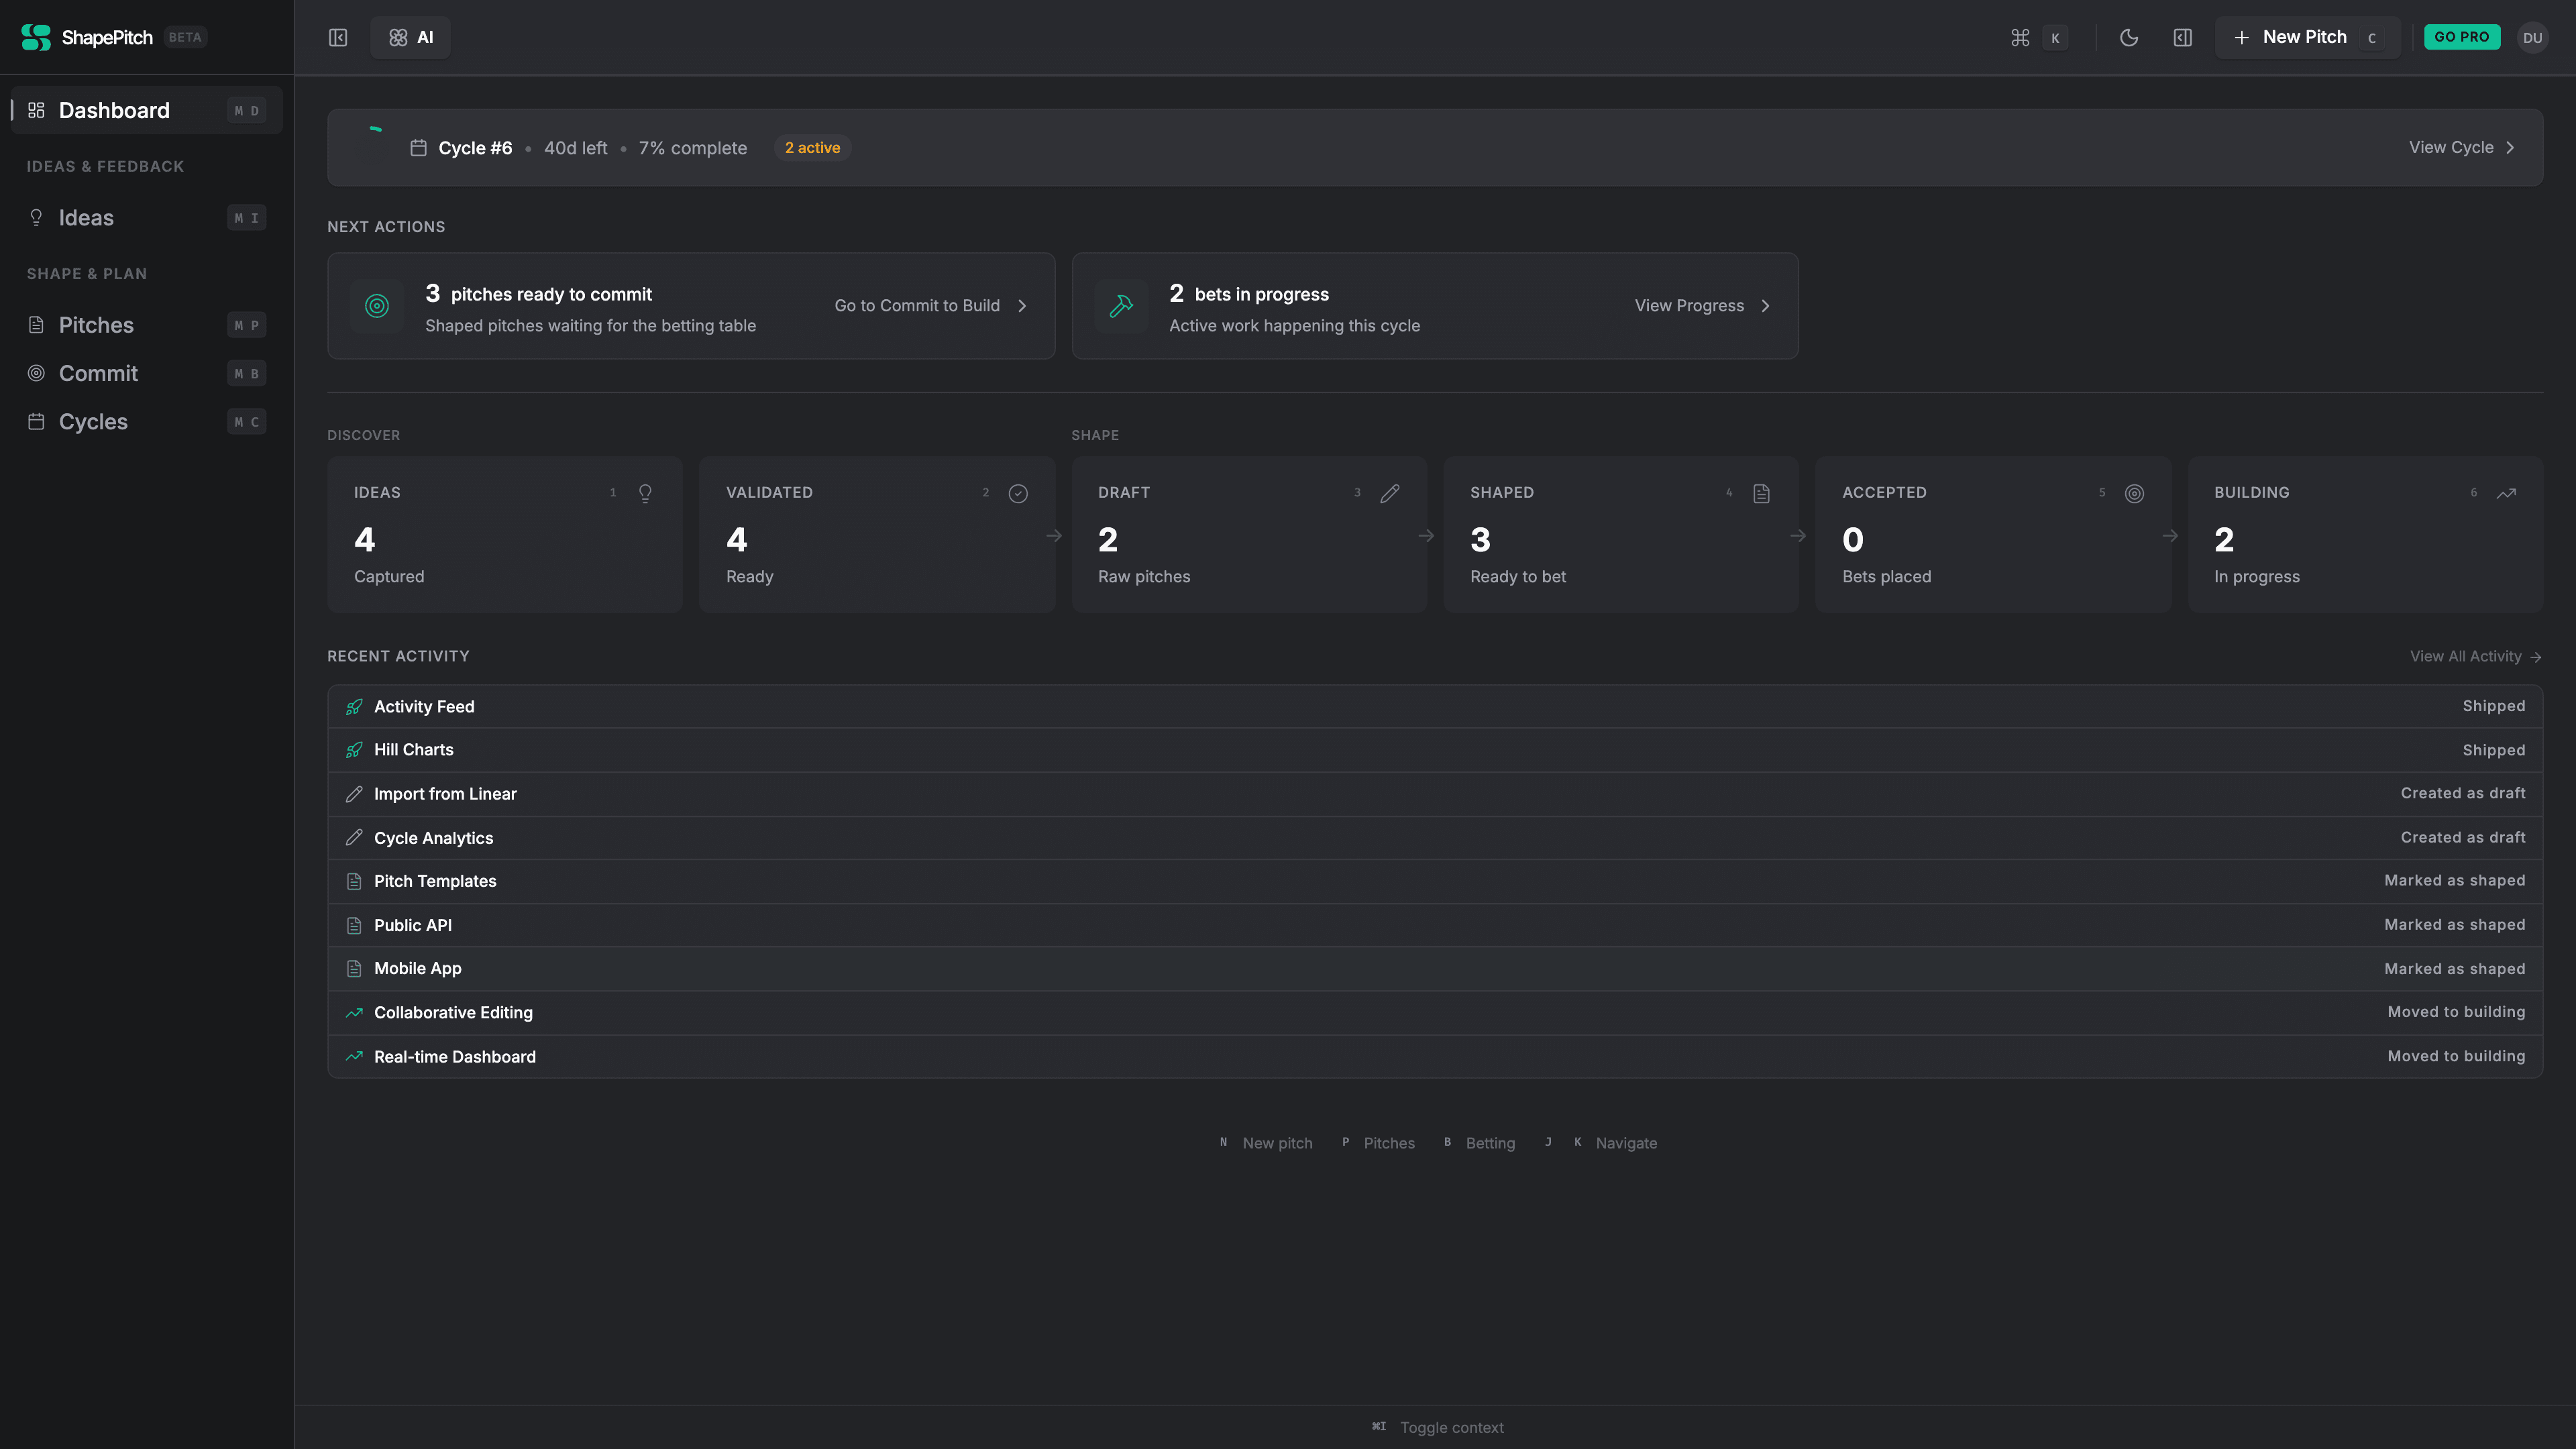
Task: Toggle the right side panel open
Action: point(2183,37)
